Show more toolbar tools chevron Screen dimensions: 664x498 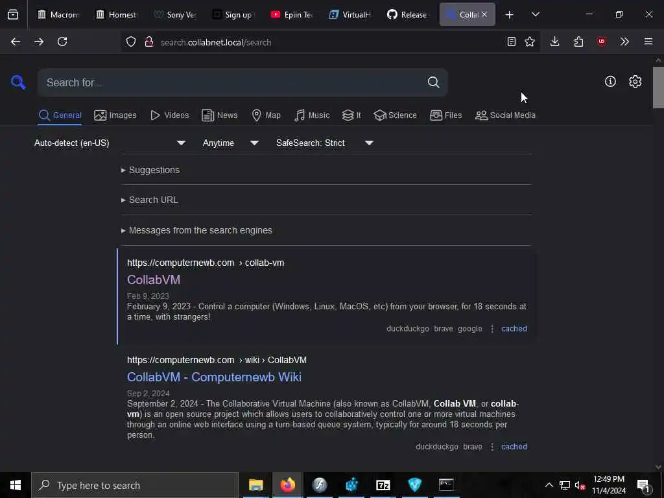coord(624,41)
